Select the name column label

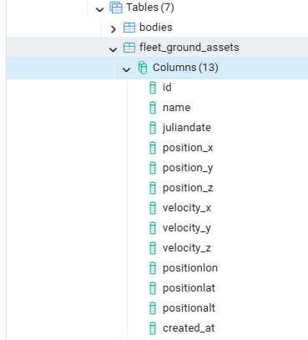(x=177, y=108)
